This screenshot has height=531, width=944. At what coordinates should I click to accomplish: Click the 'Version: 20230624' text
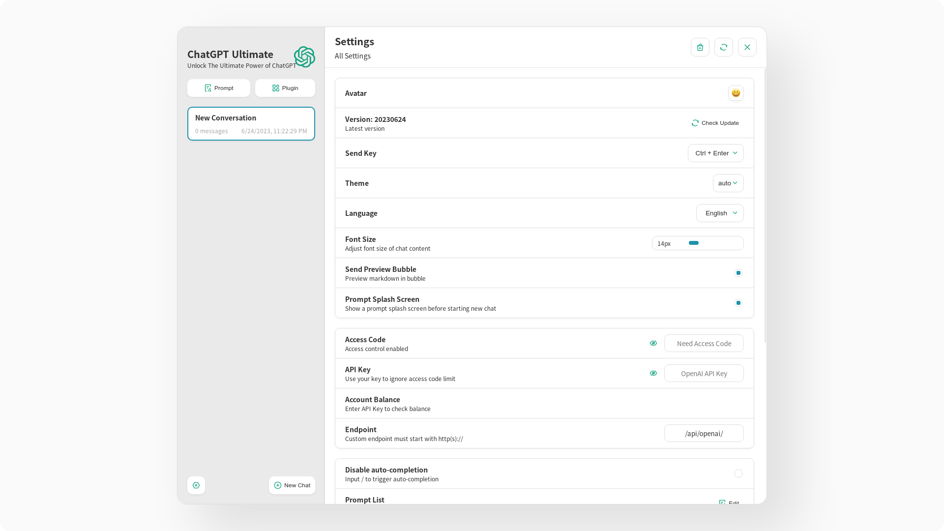376,119
